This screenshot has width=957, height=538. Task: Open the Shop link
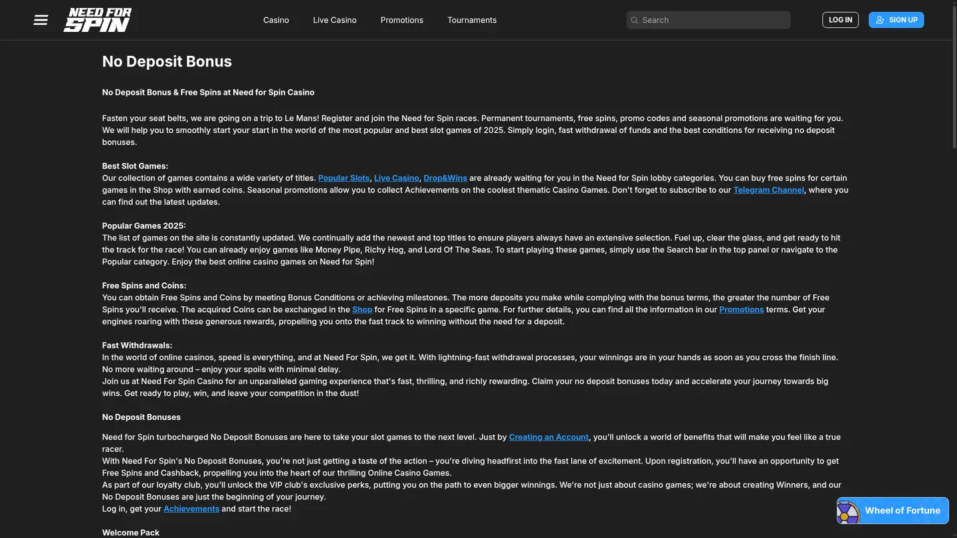[x=362, y=310]
